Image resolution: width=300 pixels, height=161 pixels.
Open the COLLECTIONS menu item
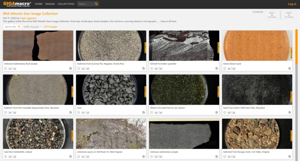click(66, 4)
